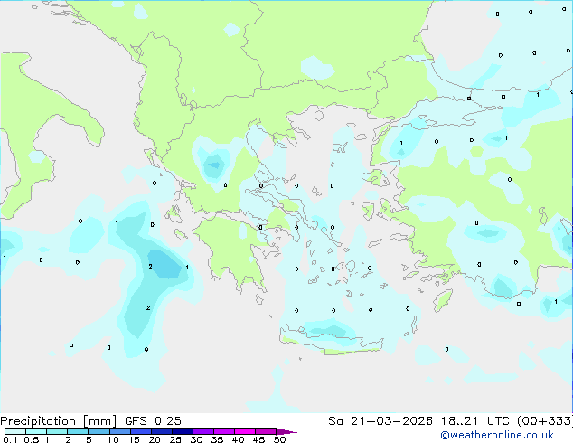Click the legend value "50"
Viewport: 573px width, 443px height.
(279, 439)
